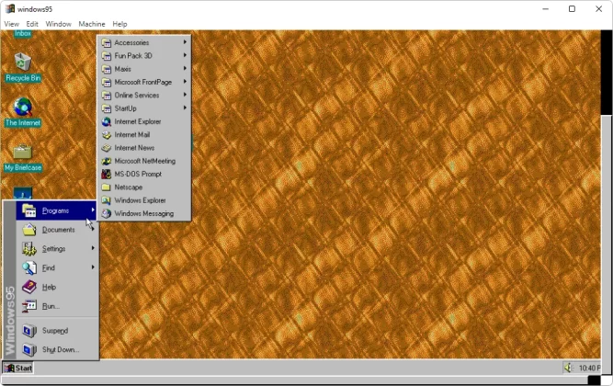Click the Internet Explorer label

click(138, 121)
